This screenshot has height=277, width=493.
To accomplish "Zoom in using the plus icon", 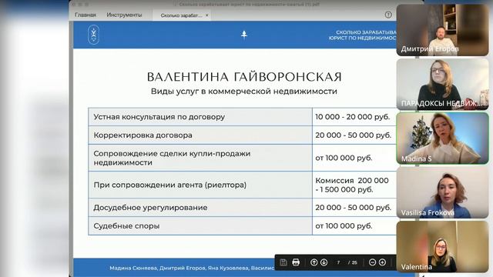I will (x=382, y=262).
